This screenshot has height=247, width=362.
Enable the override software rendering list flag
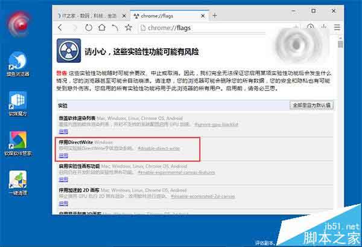point(63,132)
